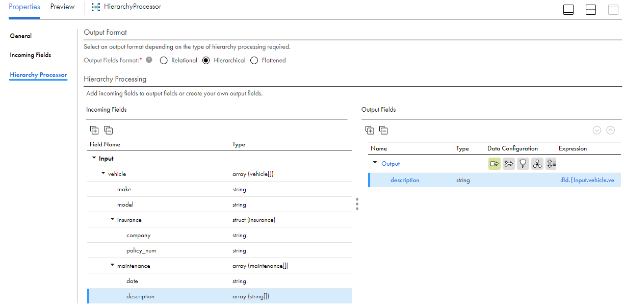This screenshot has height=307, width=624.
Task: Move output field down arrow icon
Action: (597, 130)
